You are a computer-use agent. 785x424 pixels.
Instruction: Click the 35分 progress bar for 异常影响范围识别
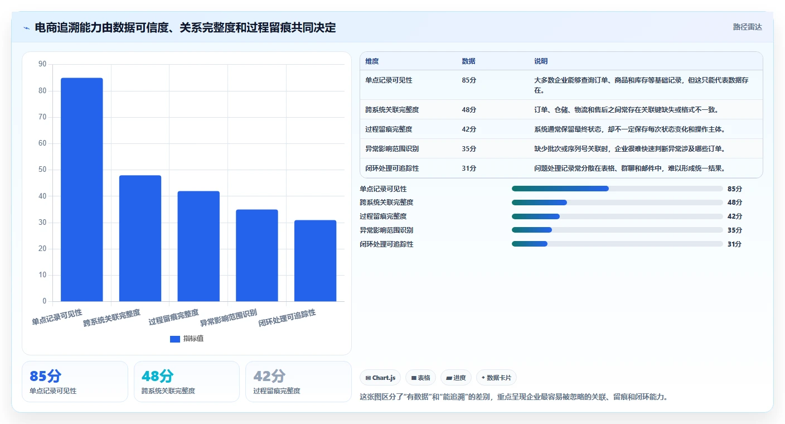click(617, 230)
